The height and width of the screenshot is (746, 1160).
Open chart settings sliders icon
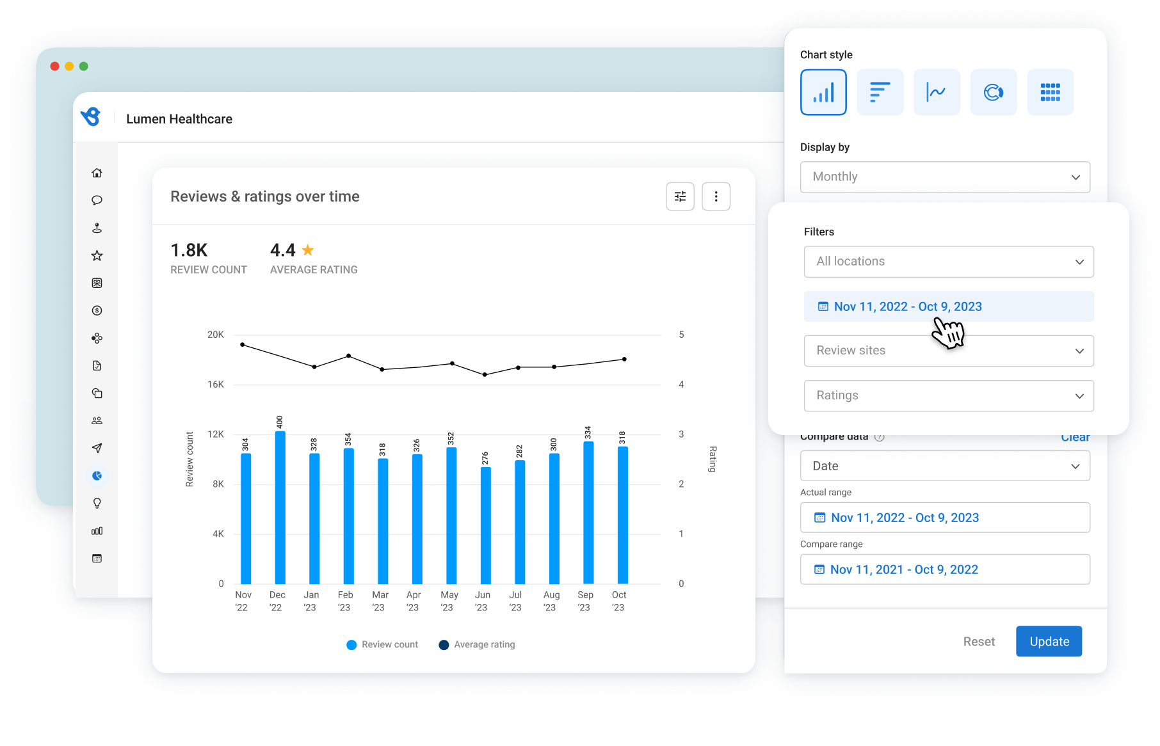(680, 196)
